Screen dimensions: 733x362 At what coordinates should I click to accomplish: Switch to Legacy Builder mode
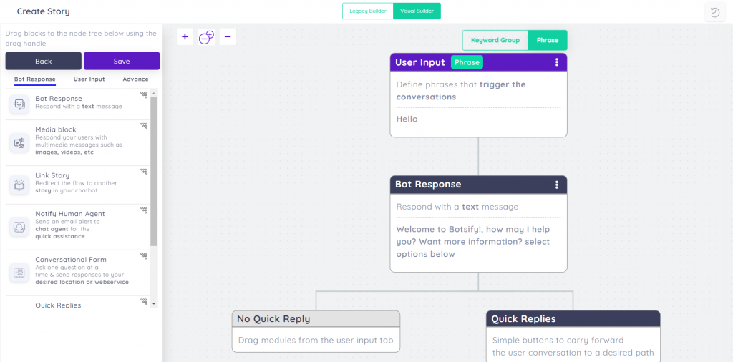367,11
